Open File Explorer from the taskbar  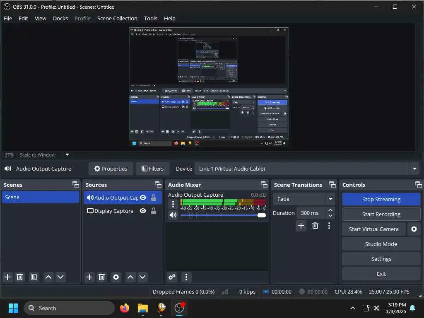(143, 308)
